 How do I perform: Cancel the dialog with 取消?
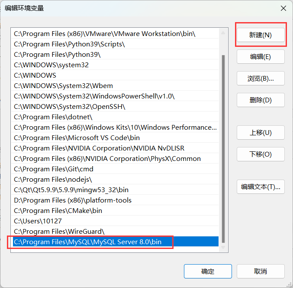point(260,272)
